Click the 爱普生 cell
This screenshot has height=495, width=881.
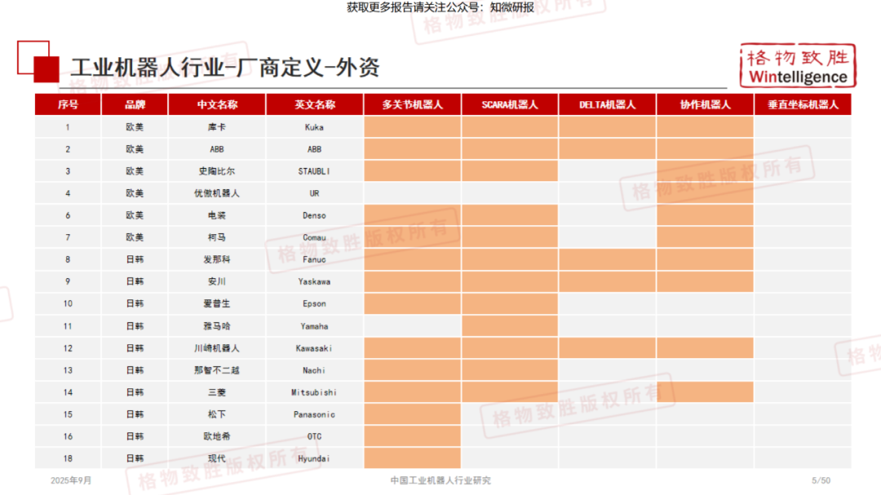point(217,303)
